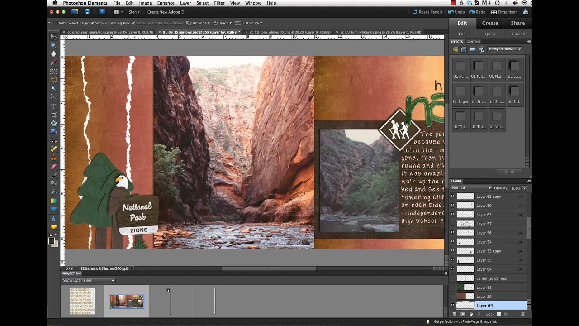579x326 pixels.
Task: Open the Enhance menu
Action: click(x=166, y=3)
